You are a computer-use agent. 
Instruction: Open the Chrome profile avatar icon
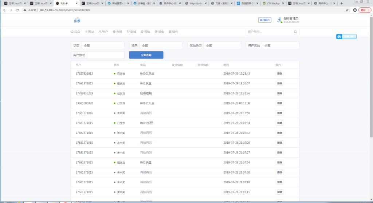point(355,10)
